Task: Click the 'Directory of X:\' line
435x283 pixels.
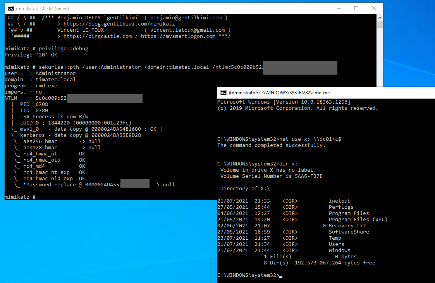Action: point(245,189)
